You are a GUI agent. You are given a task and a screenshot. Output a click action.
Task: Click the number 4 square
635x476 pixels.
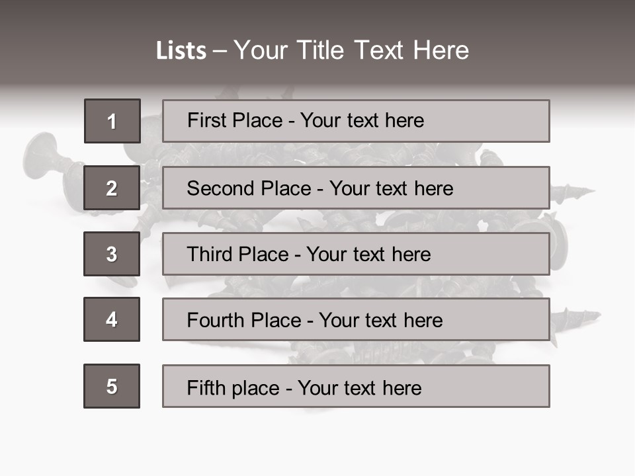[x=112, y=319]
